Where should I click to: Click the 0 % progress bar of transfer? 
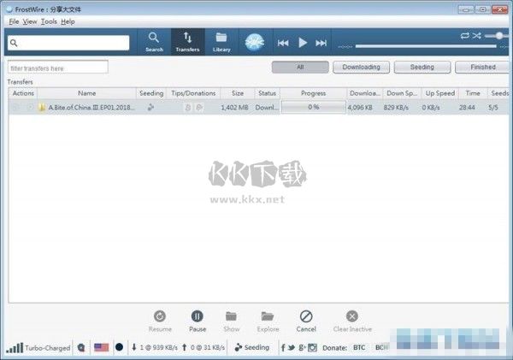click(x=313, y=107)
